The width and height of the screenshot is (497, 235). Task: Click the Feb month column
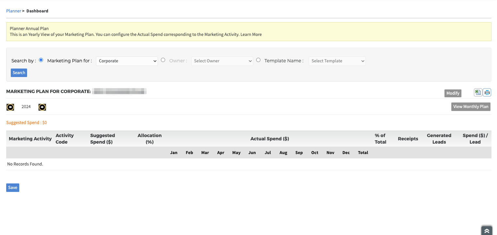[x=189, y=153]
